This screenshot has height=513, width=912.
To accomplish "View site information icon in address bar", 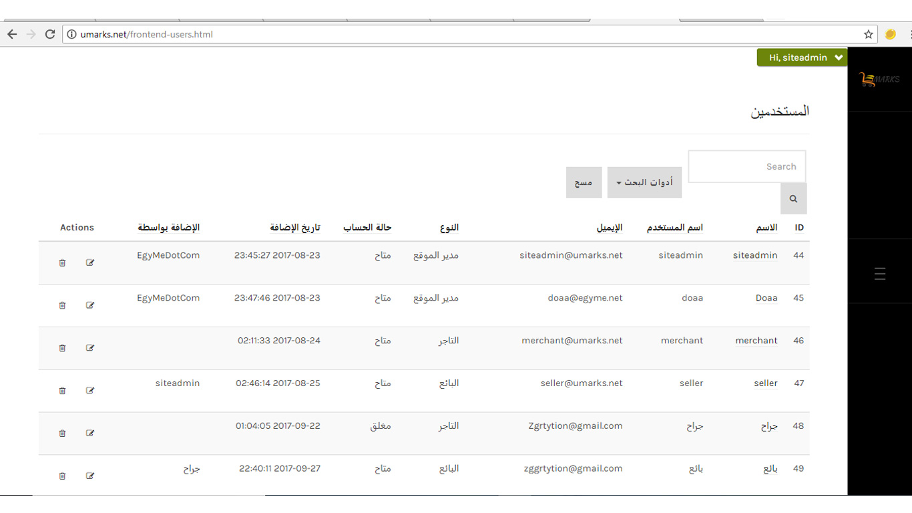I will pos(71,34).
